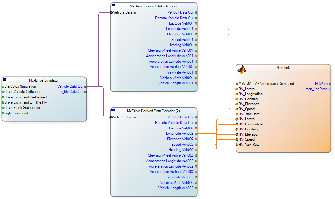Click the Clear Flash Sequences input port
Viewport: 335px width, 199px height.
coord(3,108)
